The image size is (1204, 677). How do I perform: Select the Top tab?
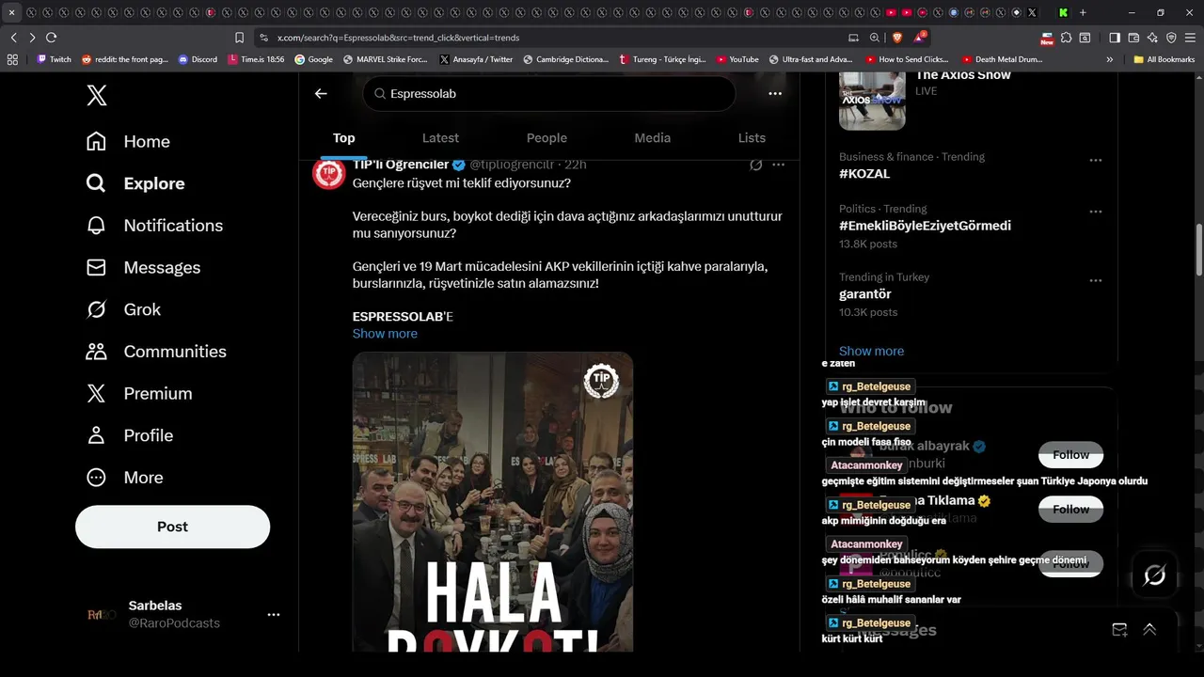tap(344, 137)
